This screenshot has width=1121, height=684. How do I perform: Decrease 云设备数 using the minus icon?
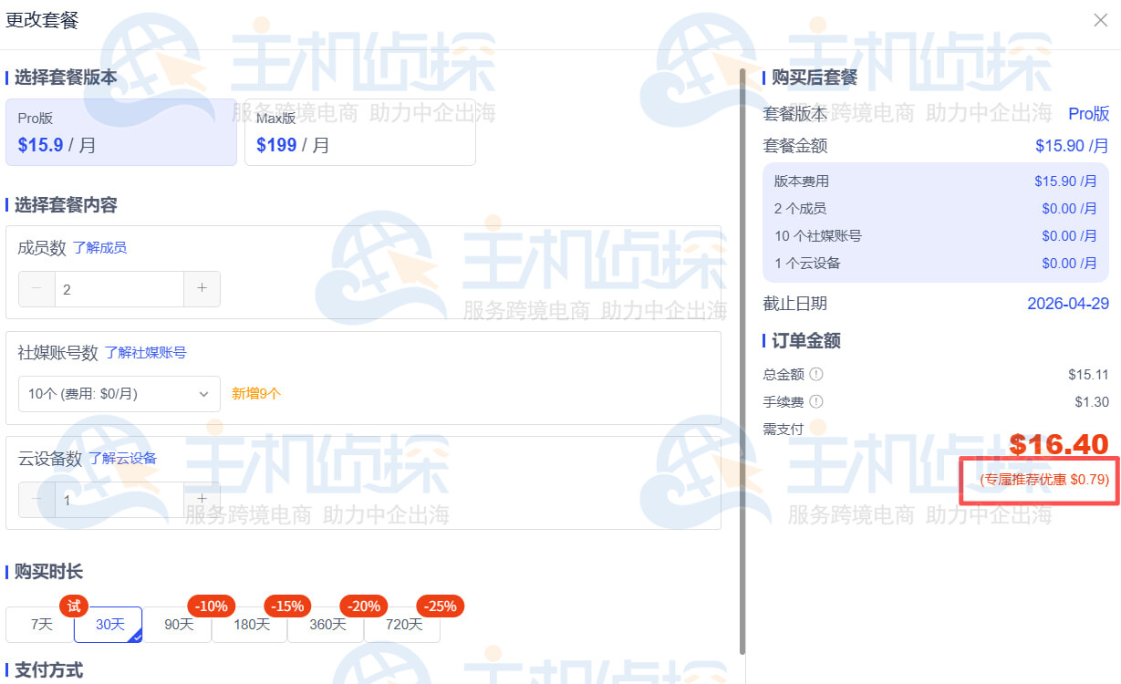click(36, 499)
